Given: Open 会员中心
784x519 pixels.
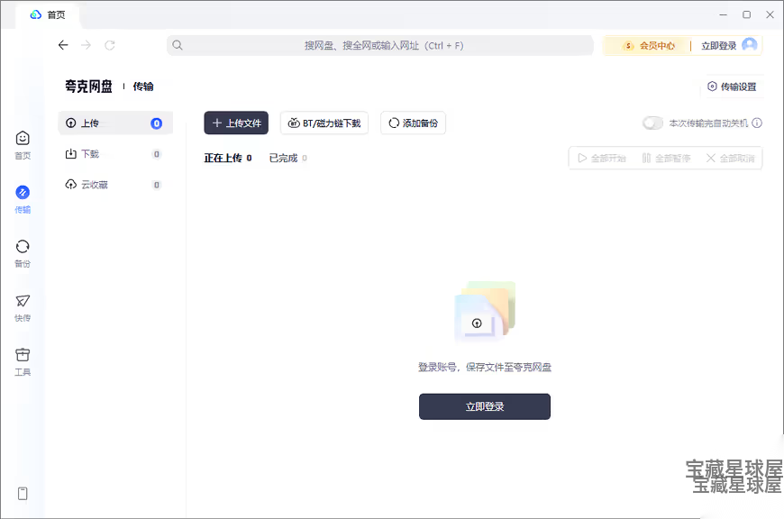Looking at the screenshot, I should [649, 45].
